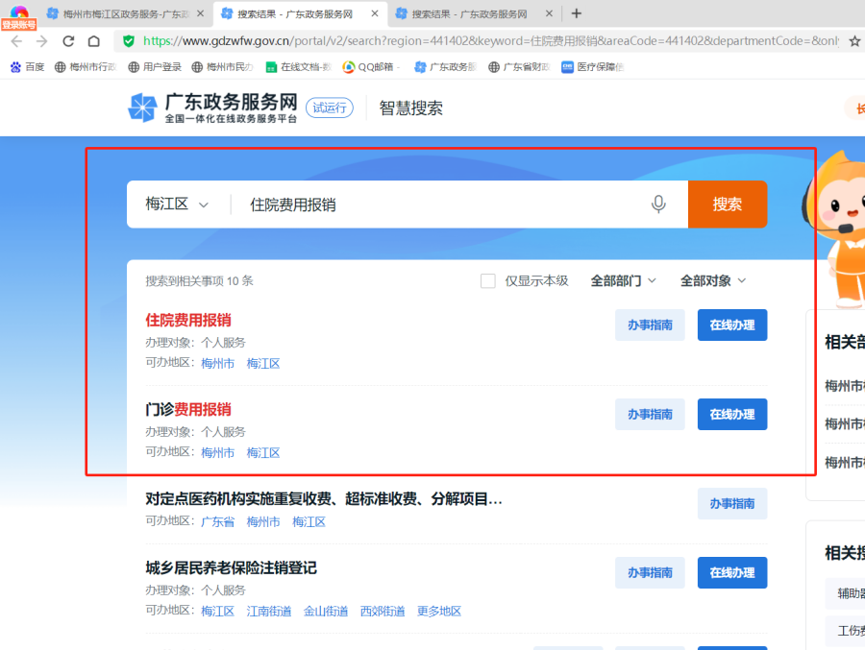Open the 广东政务服务 bookmark
The height and width of the screenshot is (650, 865).
[445, 66]
